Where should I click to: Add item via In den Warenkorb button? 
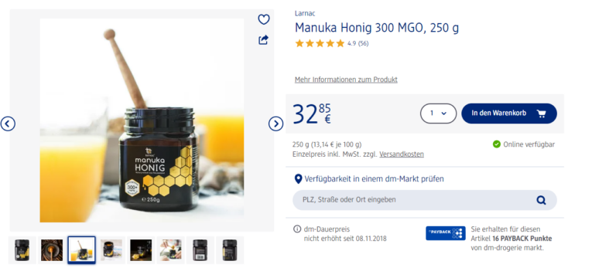point(509,114)
